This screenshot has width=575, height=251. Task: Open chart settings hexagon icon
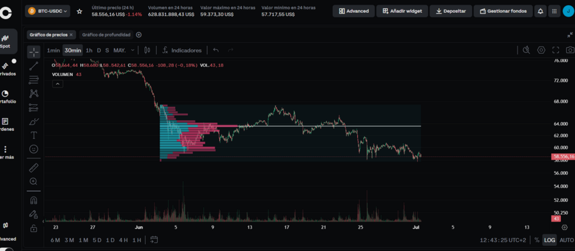click(541, 50)
